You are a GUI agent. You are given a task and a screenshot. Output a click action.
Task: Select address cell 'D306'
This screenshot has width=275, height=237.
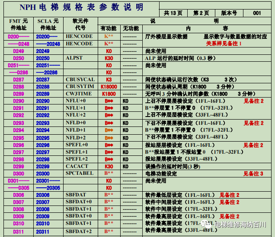[x=19, y=195]
